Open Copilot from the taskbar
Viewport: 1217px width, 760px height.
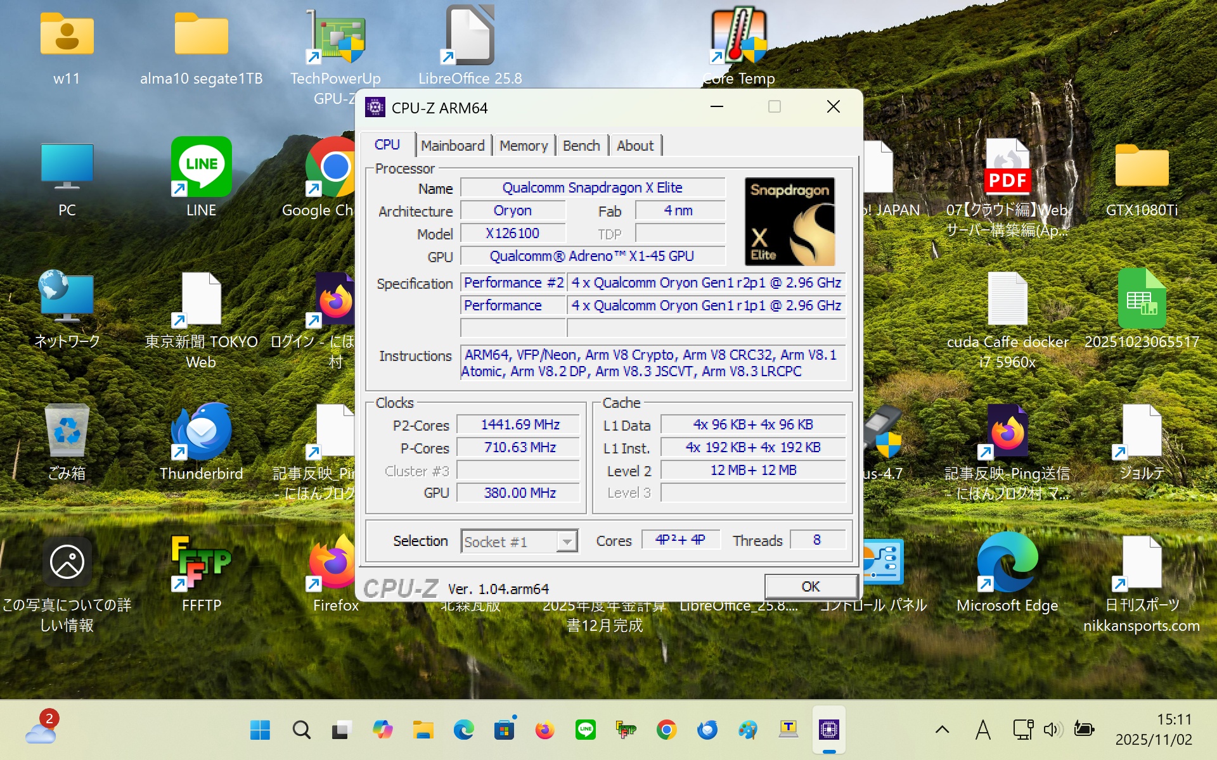(382, 730)
